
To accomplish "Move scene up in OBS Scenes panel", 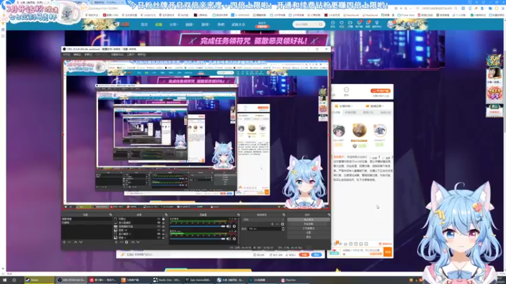I will [75, 242].
